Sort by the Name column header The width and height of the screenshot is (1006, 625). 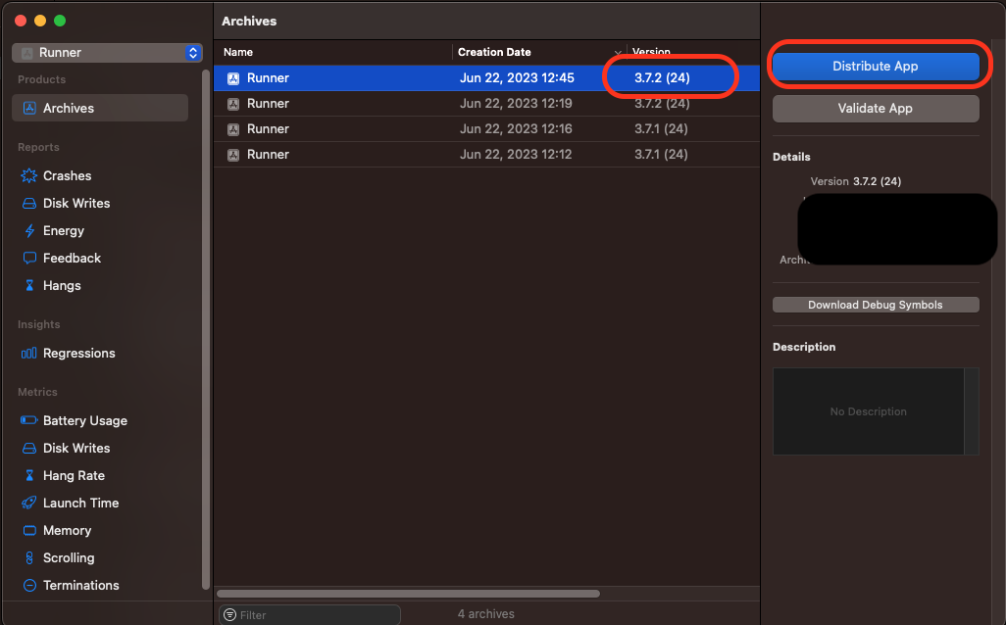coord(238,52)
